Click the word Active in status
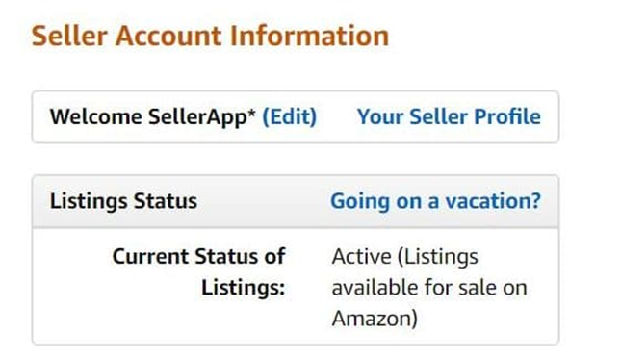 pos(362,256)
